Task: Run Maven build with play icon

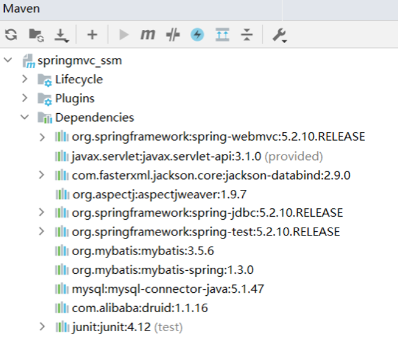Action: (x=124, y=35)
